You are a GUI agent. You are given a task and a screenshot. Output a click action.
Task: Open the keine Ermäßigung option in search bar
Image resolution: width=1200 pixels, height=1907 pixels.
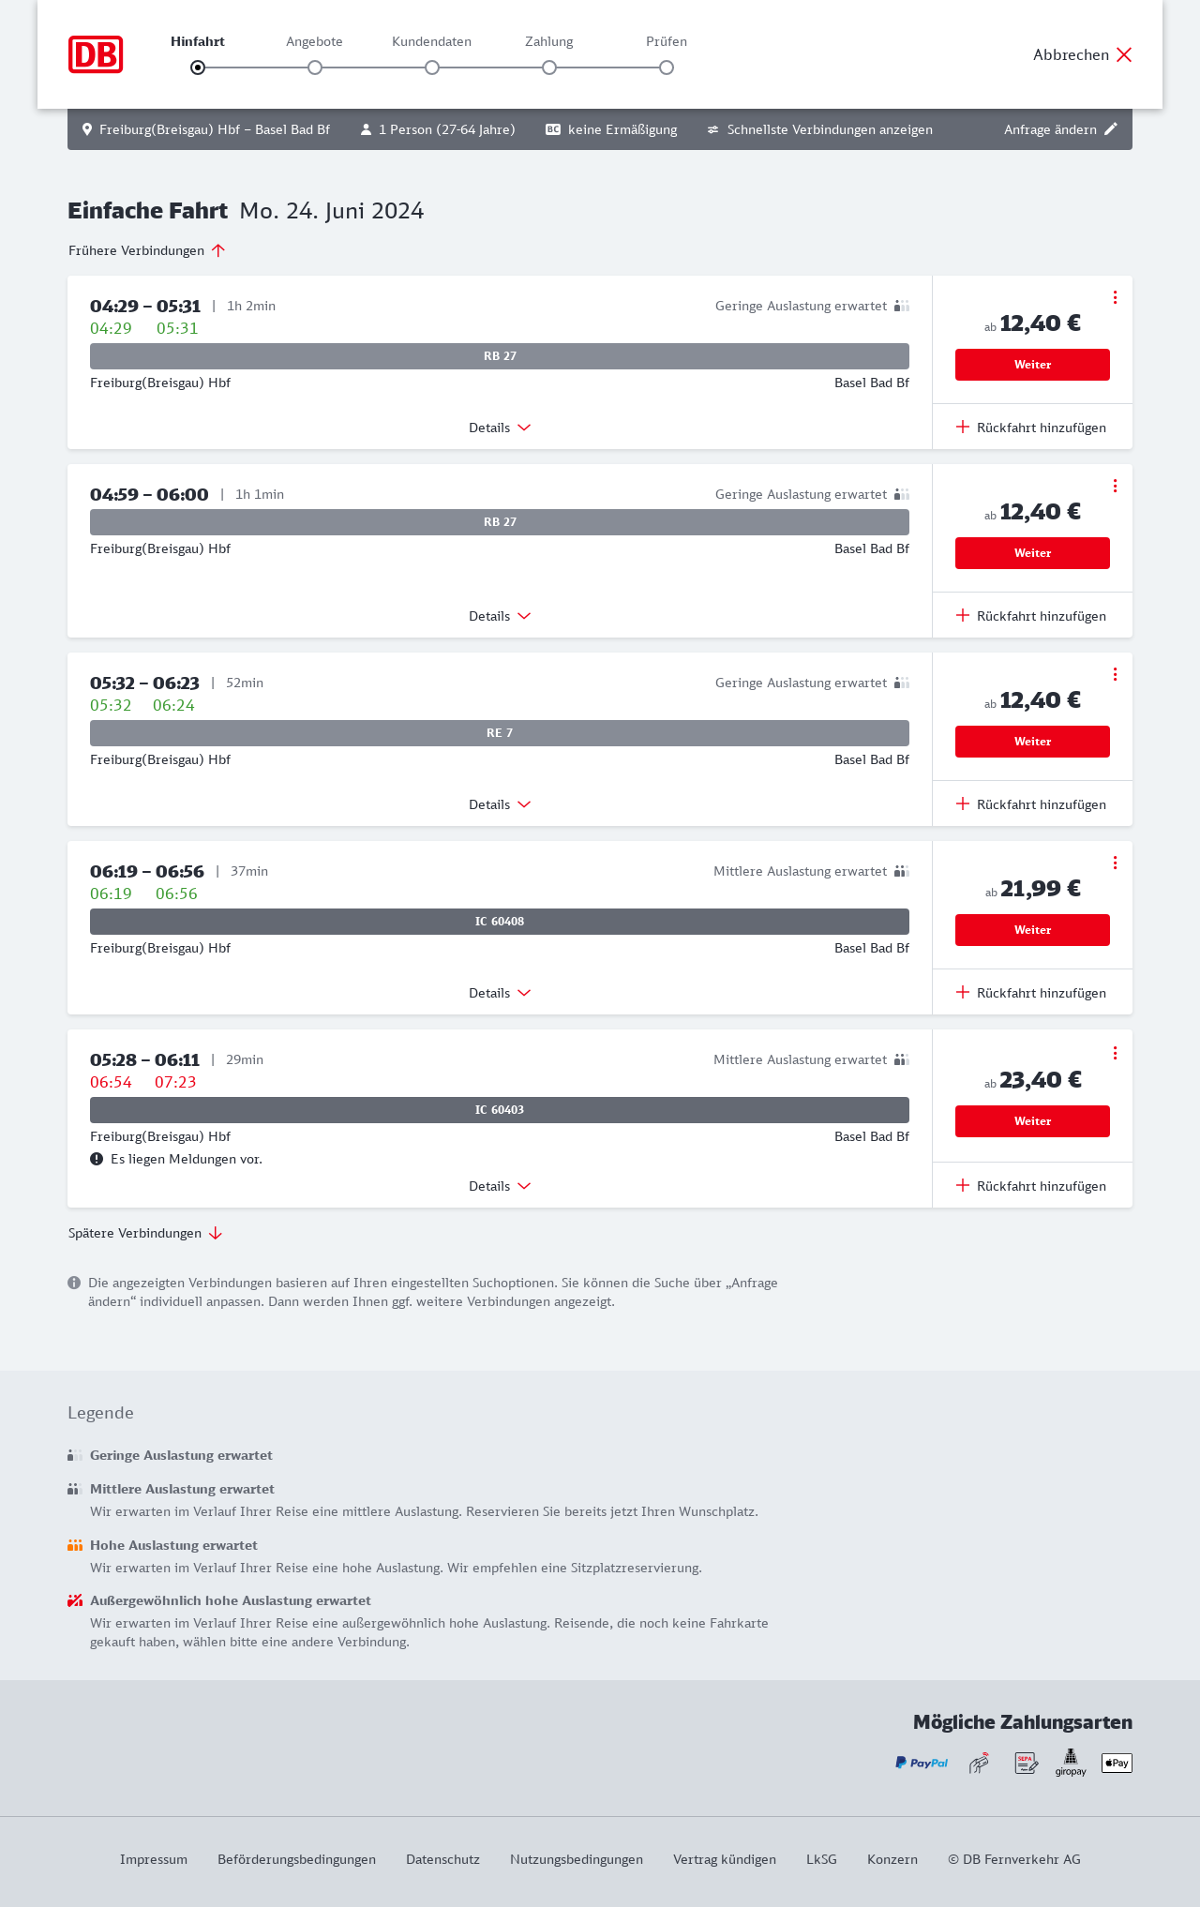(x=611, y=129)
